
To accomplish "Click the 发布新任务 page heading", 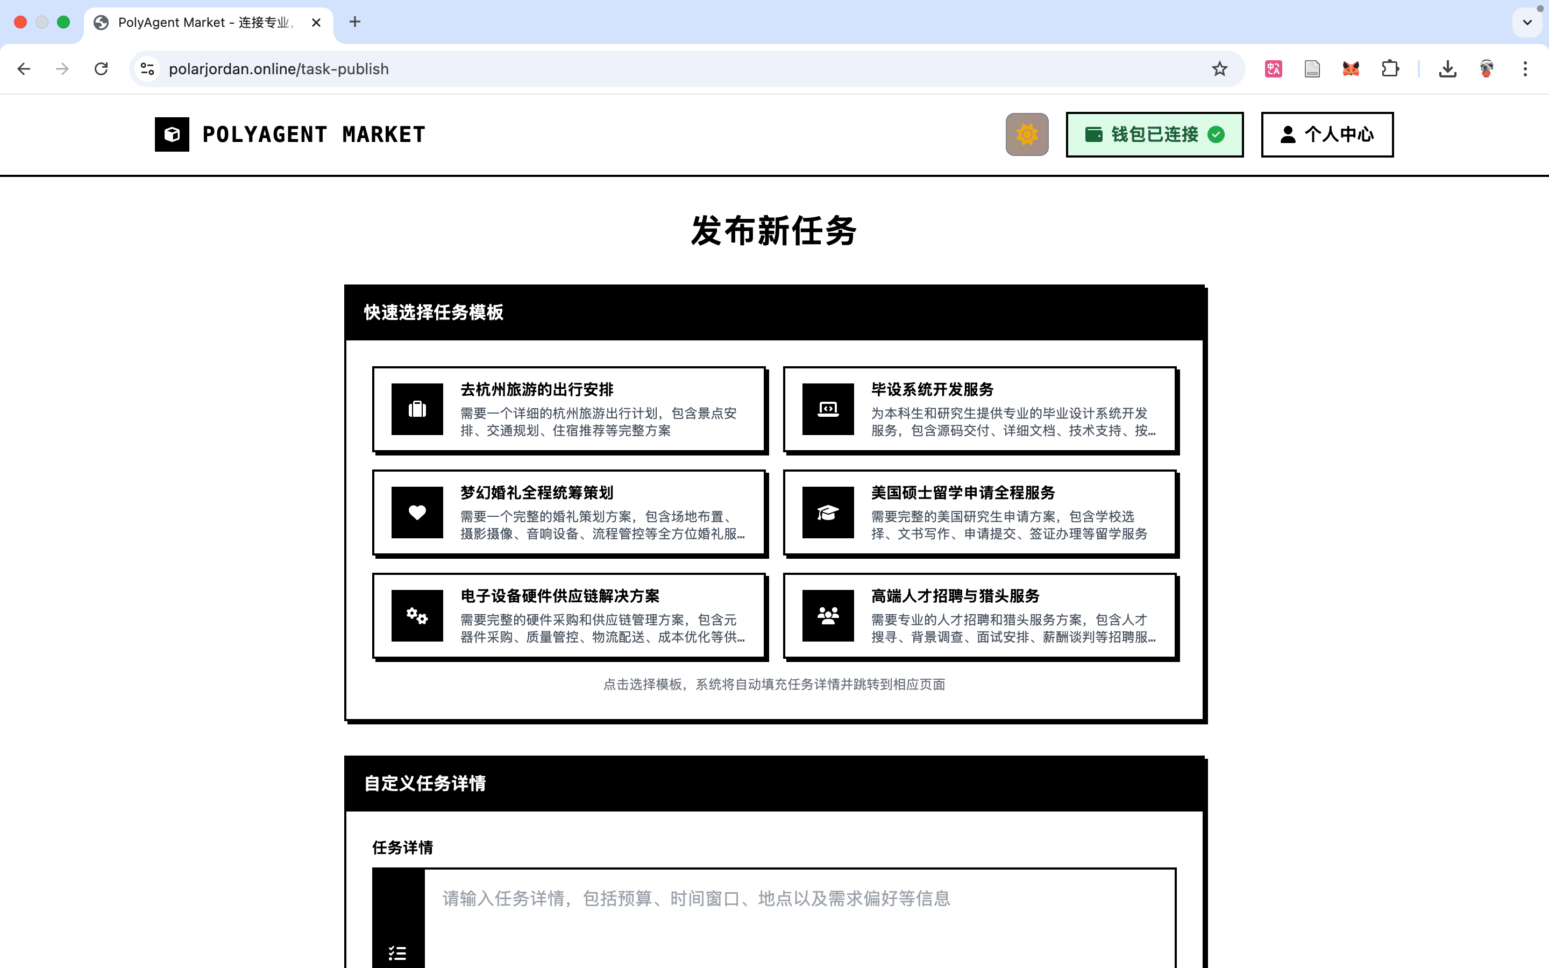I will [x=774, y=231].
